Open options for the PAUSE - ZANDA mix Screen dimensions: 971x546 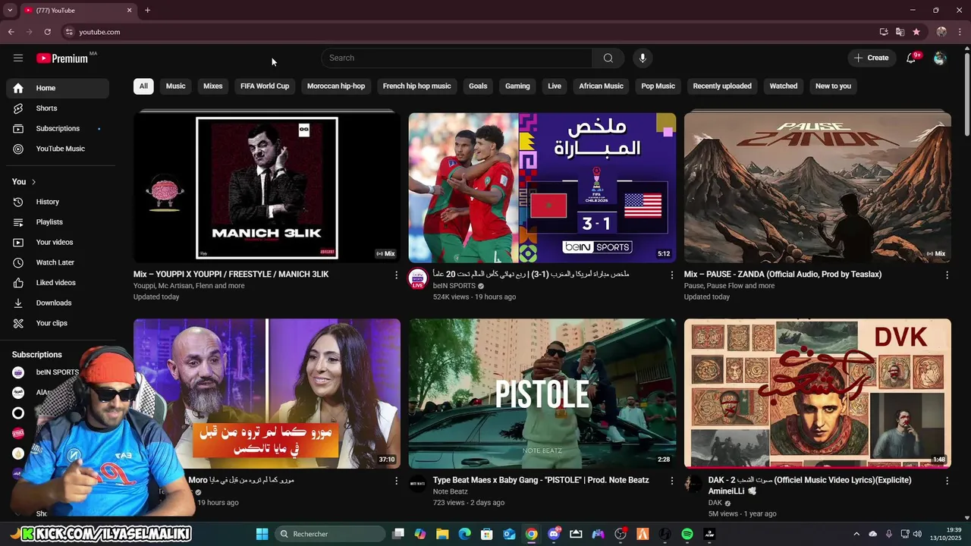coord(947,275)
